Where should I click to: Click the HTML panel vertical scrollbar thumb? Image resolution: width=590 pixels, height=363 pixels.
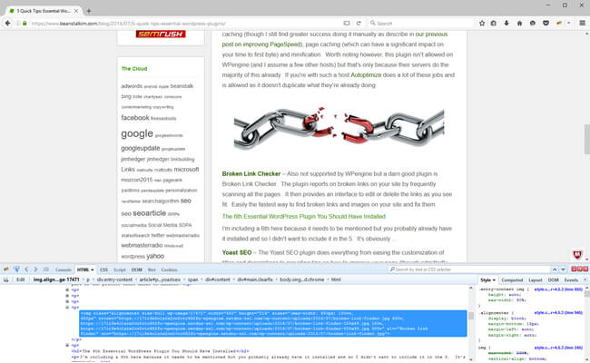(x=471, y=316)
